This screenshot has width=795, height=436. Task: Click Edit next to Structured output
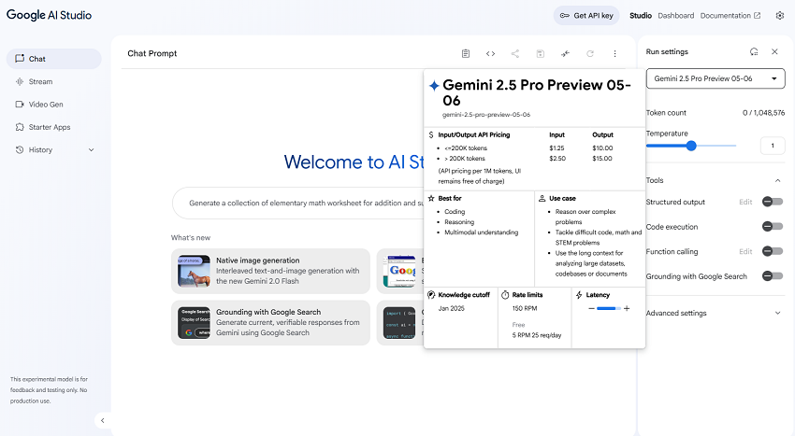[x=745, y=202]
